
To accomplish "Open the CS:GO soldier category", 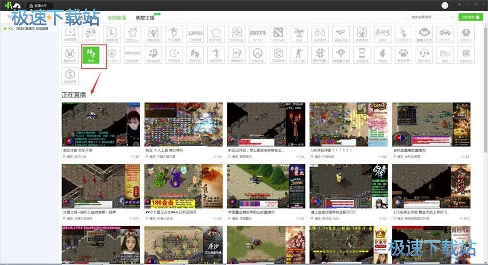I will [x=299, y=55].
